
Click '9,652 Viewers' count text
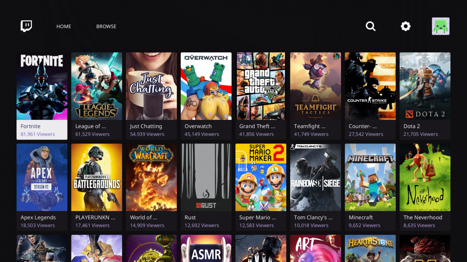[365, 226]
